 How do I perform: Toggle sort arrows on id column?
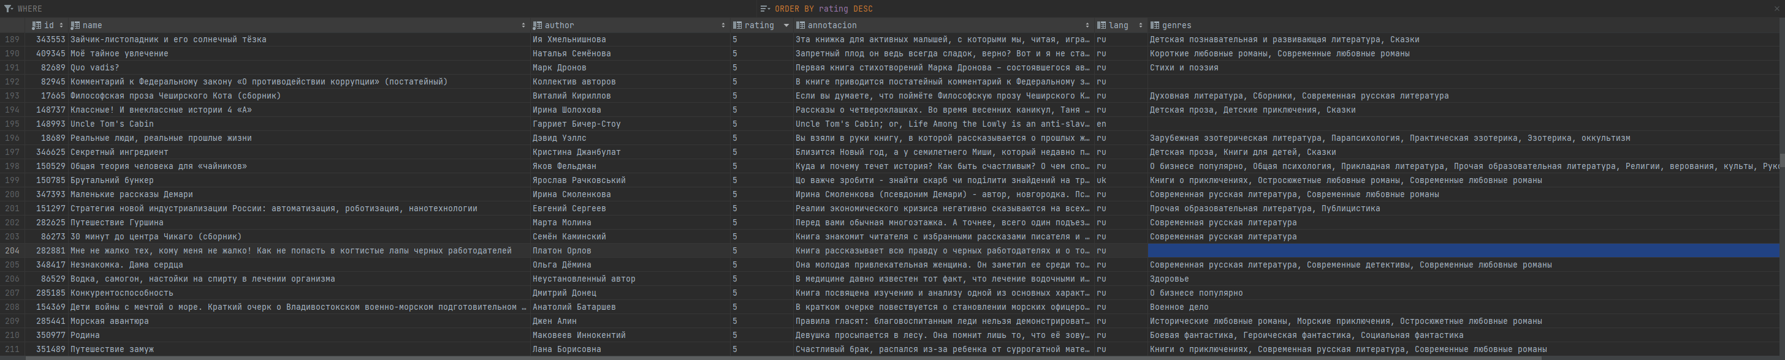point(61,26)
